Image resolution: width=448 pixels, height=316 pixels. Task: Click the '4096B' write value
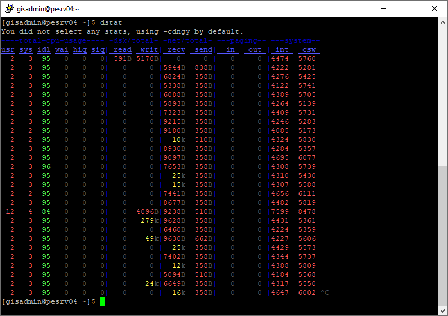point(147,211)
